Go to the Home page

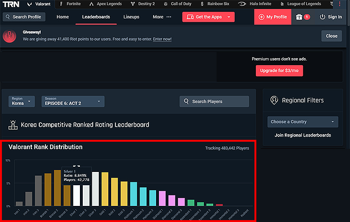[x=63, y=17]
